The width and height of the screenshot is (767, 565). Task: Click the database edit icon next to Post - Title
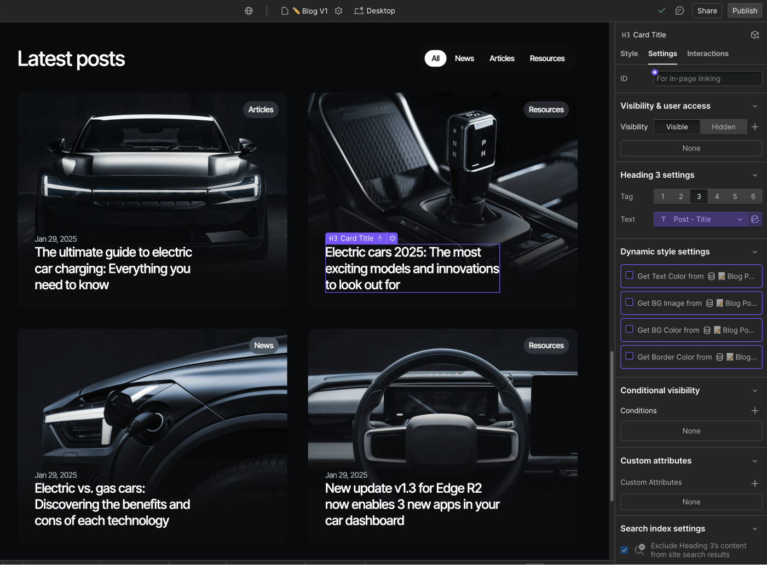pos(755,219)
